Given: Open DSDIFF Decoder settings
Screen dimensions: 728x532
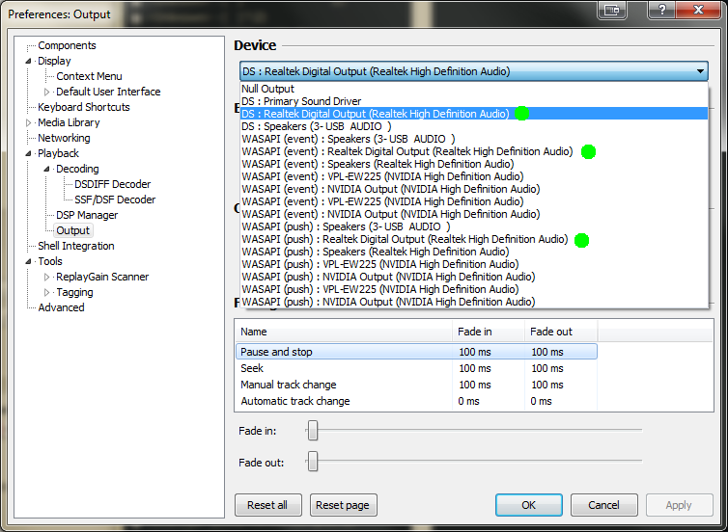Looking at the screenshot, I should 112,184.
